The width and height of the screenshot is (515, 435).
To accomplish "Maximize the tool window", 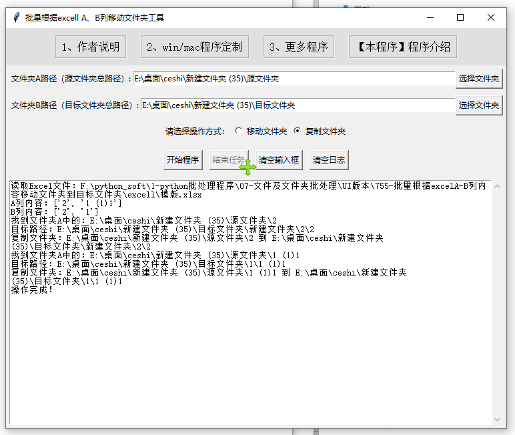I will tap(460, 17).
